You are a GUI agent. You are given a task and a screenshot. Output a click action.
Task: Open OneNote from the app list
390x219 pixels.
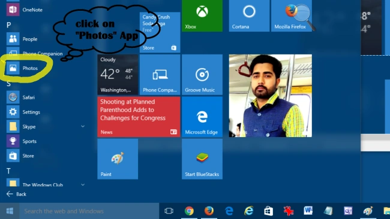[x=25, y=10]
